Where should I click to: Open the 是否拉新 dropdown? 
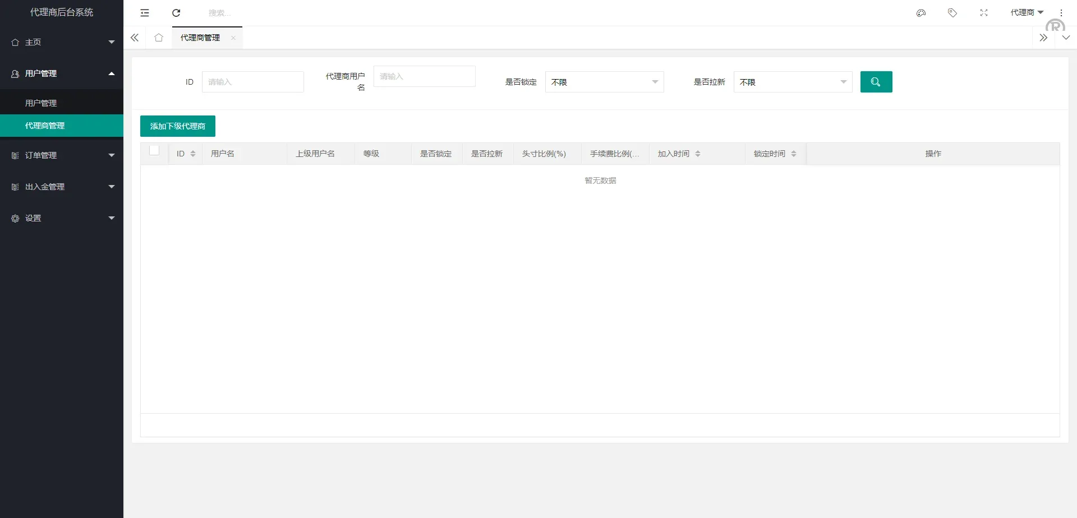793,82
